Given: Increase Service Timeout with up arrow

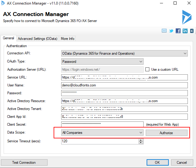Looking at the screenshot, I should [x=141, y=140].
